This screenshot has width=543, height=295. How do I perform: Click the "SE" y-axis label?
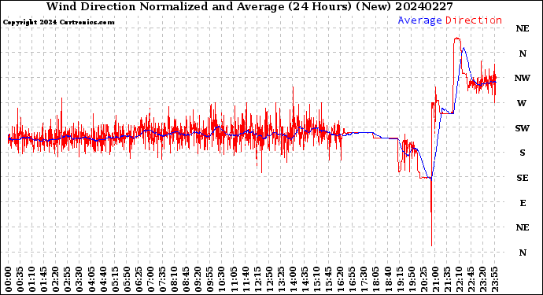(x=523, y=178)
